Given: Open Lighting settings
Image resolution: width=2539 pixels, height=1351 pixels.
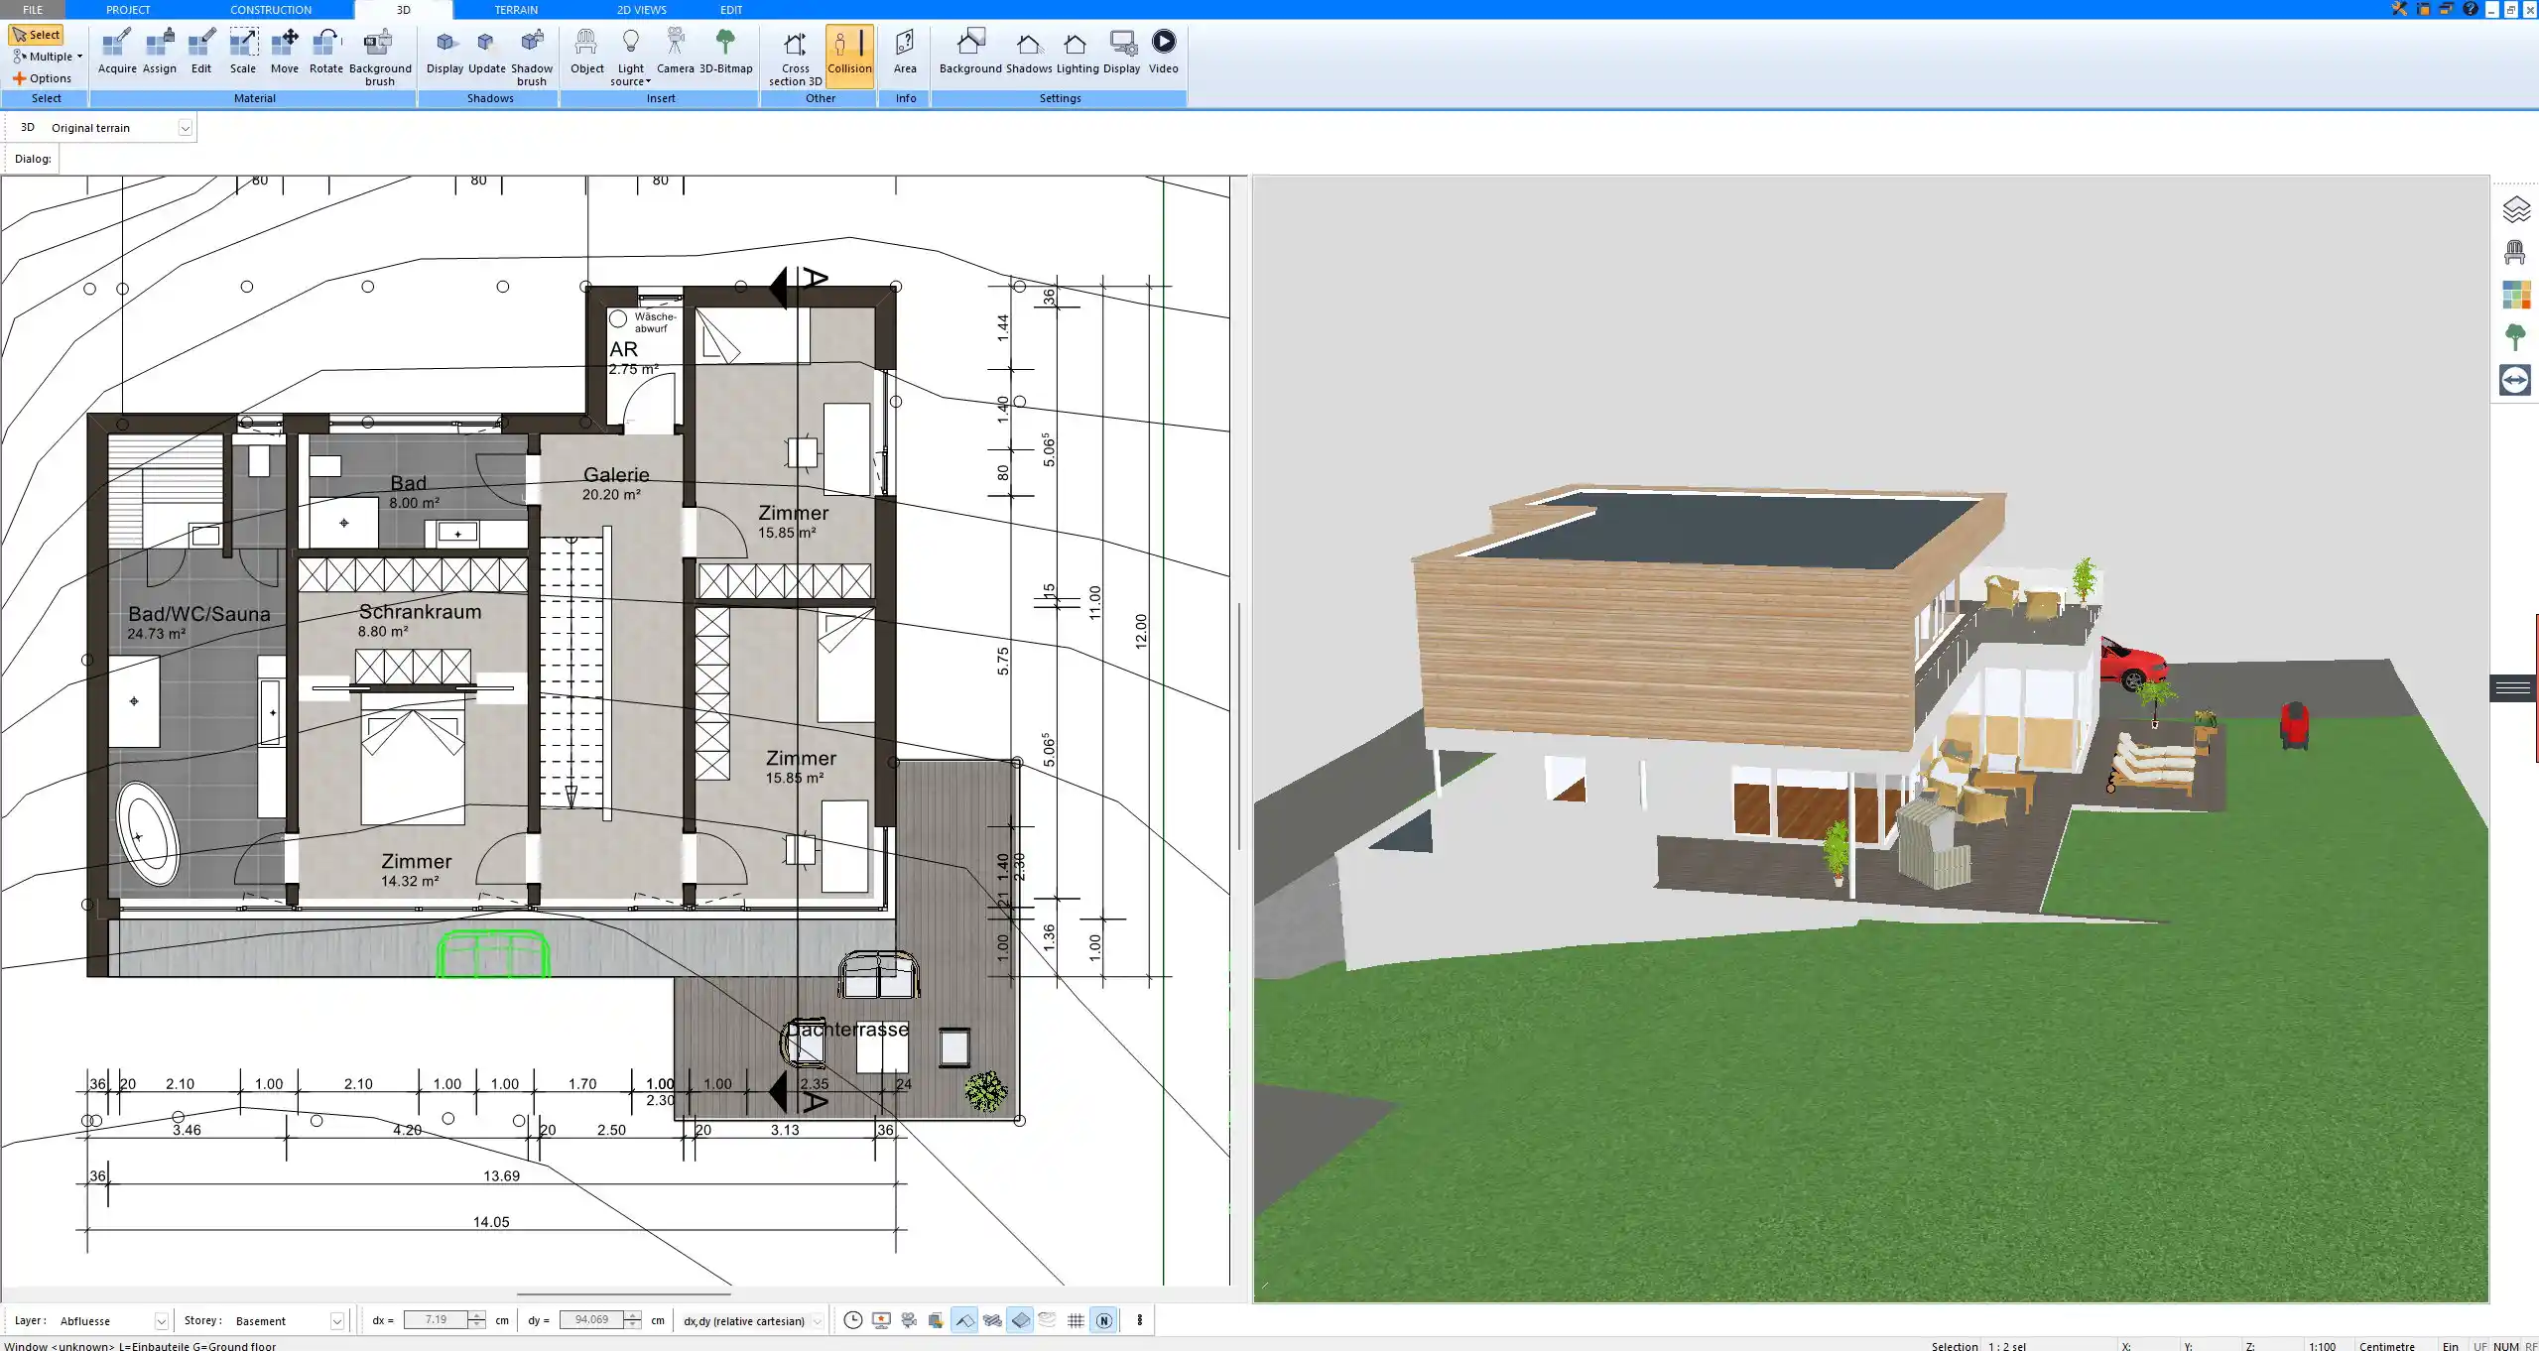Looking at the screenshot, I should 1077,52.
